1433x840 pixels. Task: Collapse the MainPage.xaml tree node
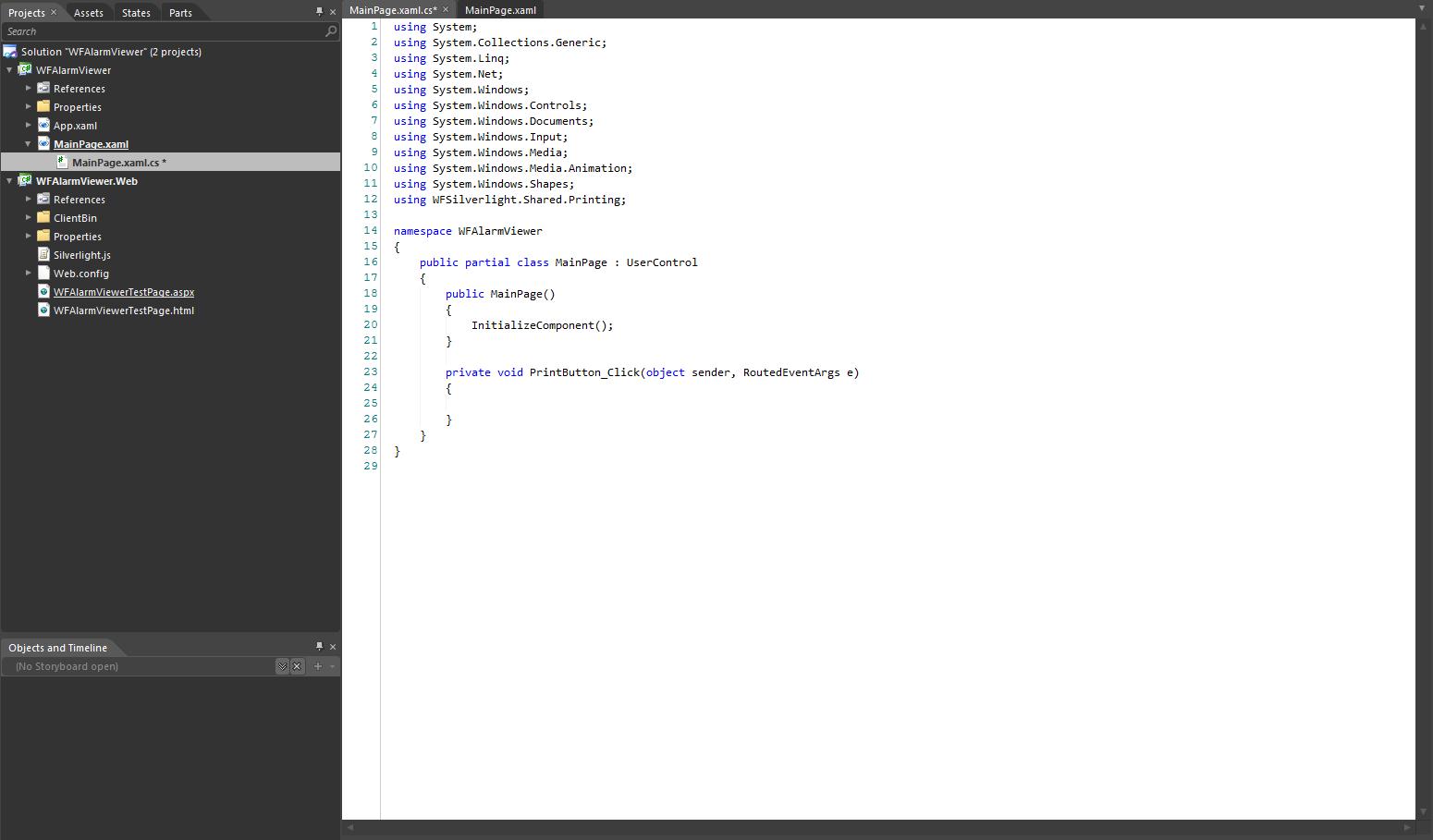tap(29, 144)
